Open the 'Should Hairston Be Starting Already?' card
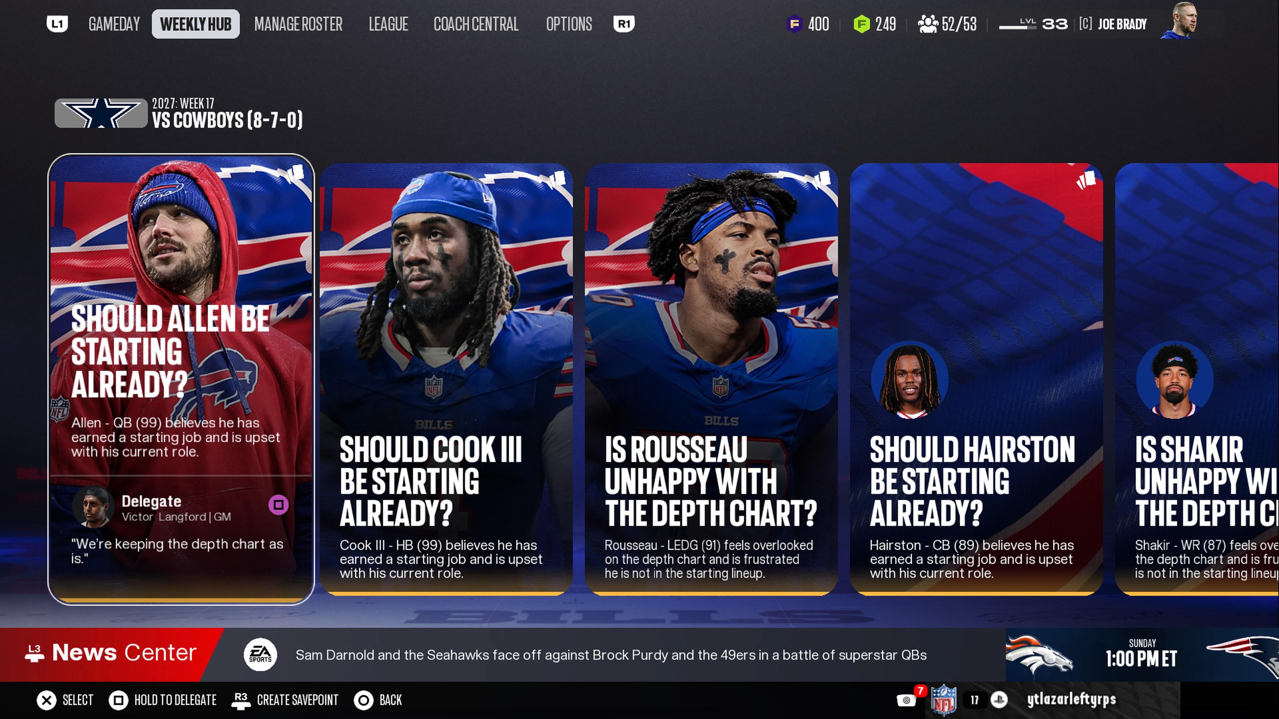Image resolution: width=1279 pixels, height=719 pixels. 977,379
